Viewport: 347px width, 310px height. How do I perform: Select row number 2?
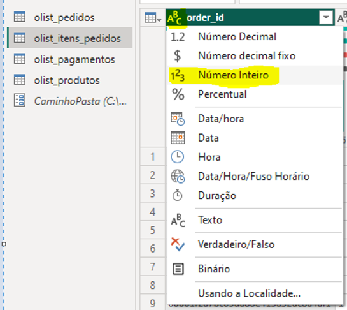(x=153, y=175)
